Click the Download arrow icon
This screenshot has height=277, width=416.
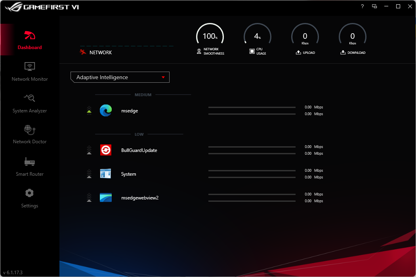click(343, 52)
